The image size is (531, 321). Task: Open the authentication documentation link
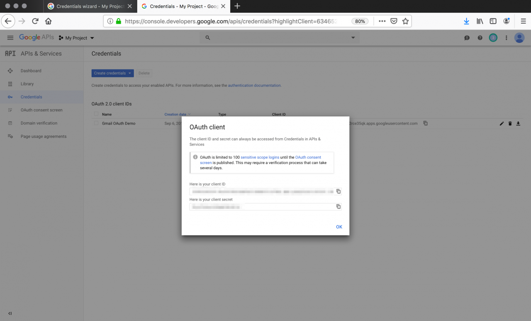(254, 85)
